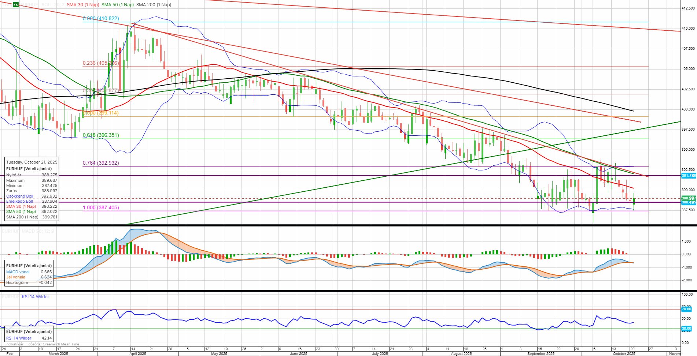Select the 0.000 (410.822) Fibonacci level label
Viewport: 697px width, 356px height.
pos(100,18)
